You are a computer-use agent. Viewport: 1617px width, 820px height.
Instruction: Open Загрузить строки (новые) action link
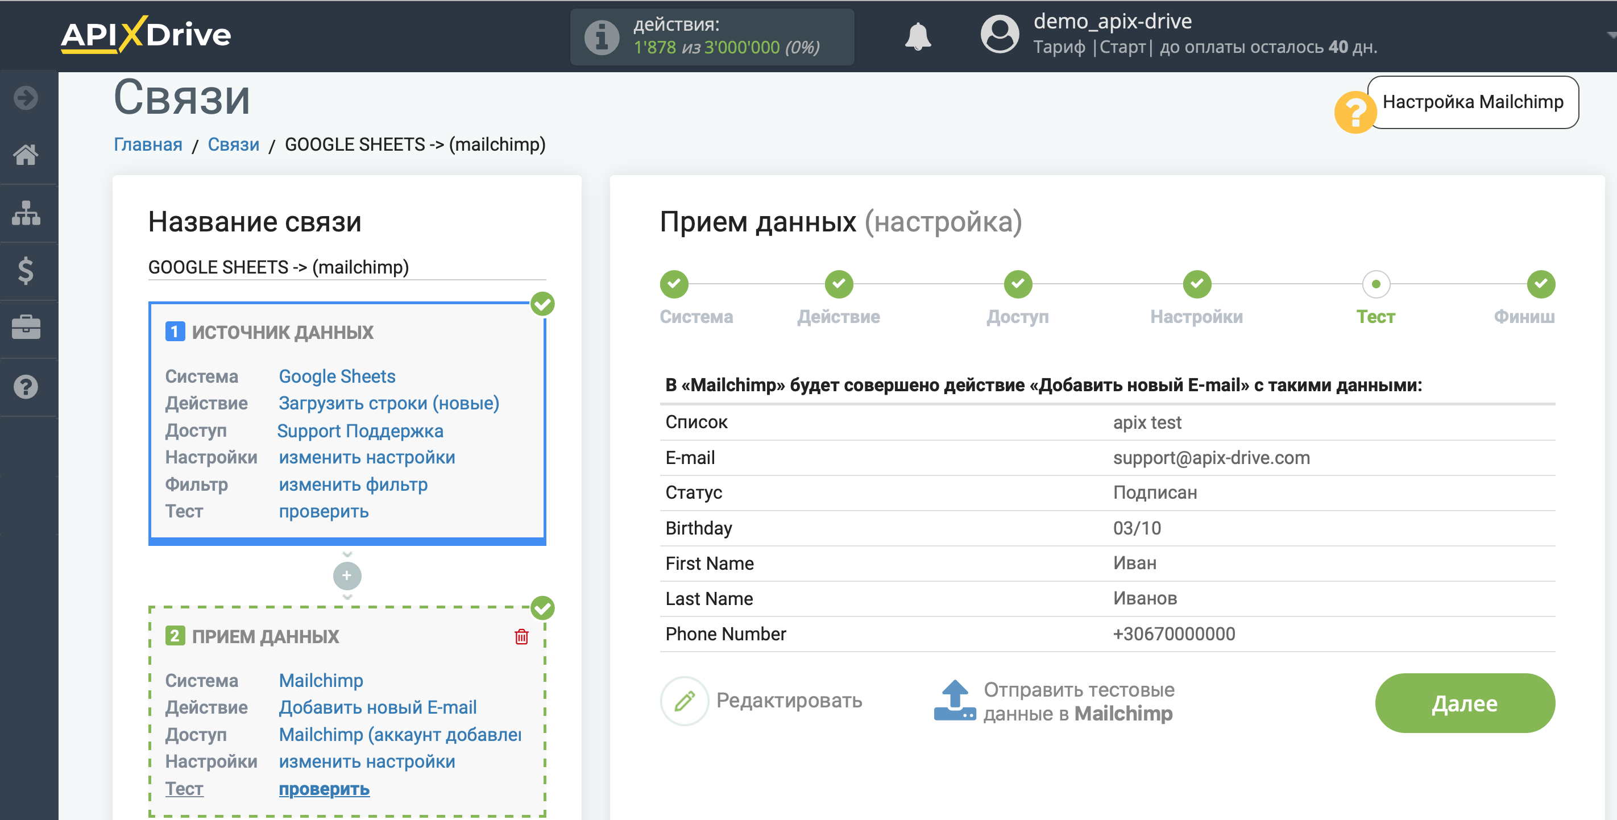coord(388,403)
